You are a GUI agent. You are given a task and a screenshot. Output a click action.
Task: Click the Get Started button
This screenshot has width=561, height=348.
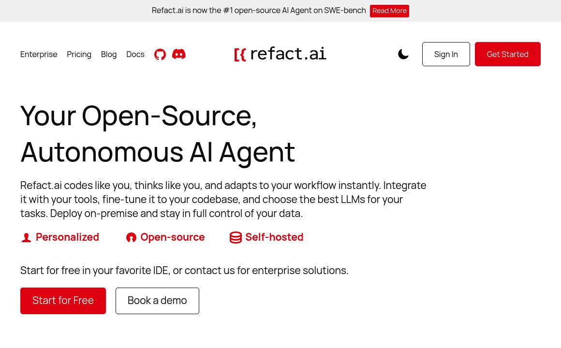tap(507, 54)
